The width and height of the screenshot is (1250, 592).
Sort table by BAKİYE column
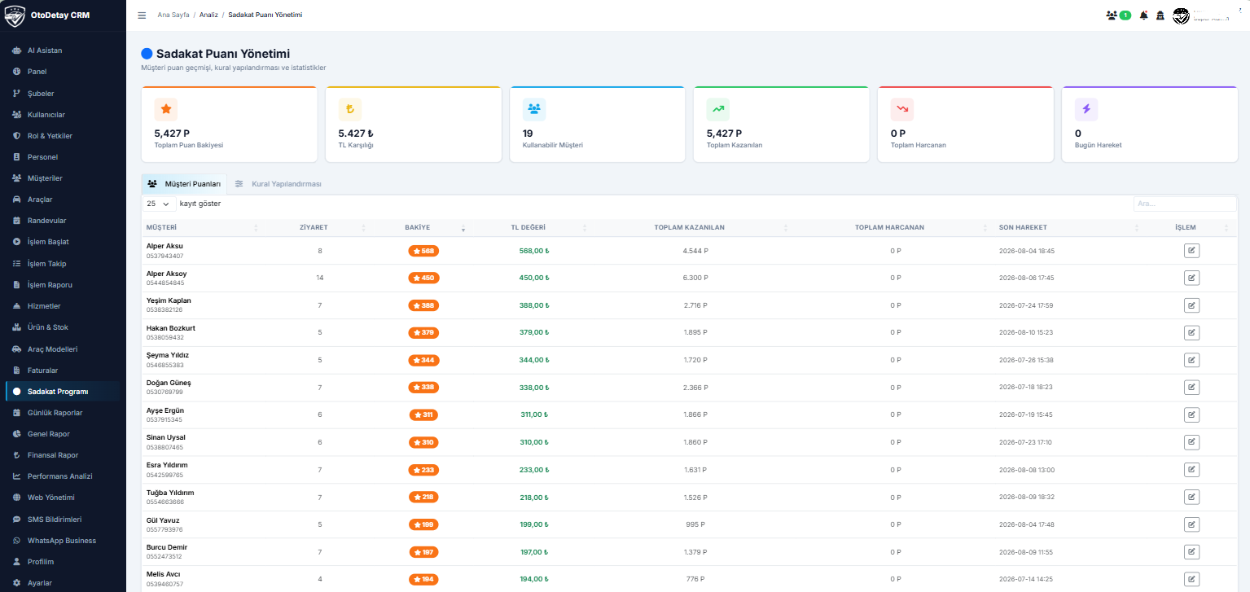[x=418, y=227]
